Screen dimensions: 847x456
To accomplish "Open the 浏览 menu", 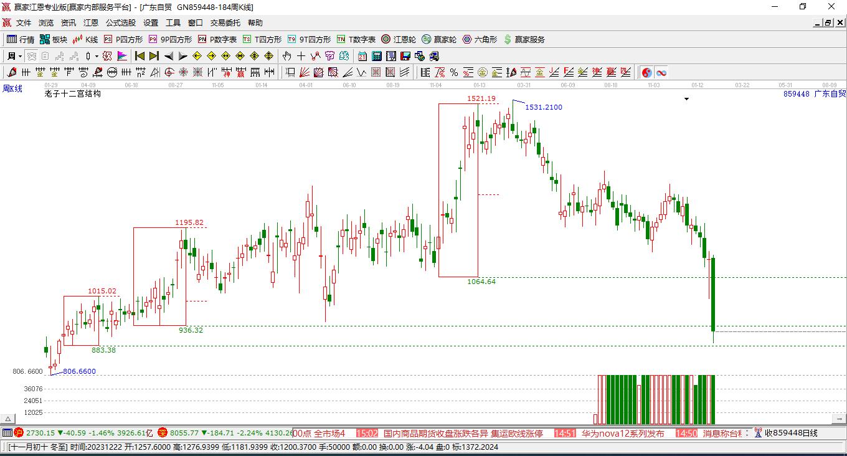I will click(46, 23).
